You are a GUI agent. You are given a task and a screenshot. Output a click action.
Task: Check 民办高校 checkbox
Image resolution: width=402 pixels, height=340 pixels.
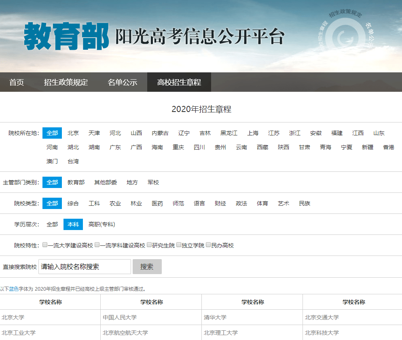208,245
